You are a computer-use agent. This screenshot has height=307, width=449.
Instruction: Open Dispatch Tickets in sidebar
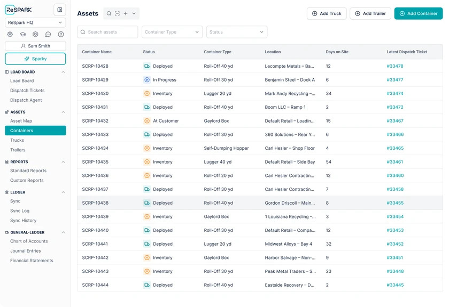pyautogui.click(x=27, y=91)
